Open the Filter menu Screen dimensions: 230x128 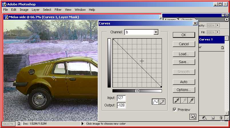pyautogui.click(x=58, y=10)
